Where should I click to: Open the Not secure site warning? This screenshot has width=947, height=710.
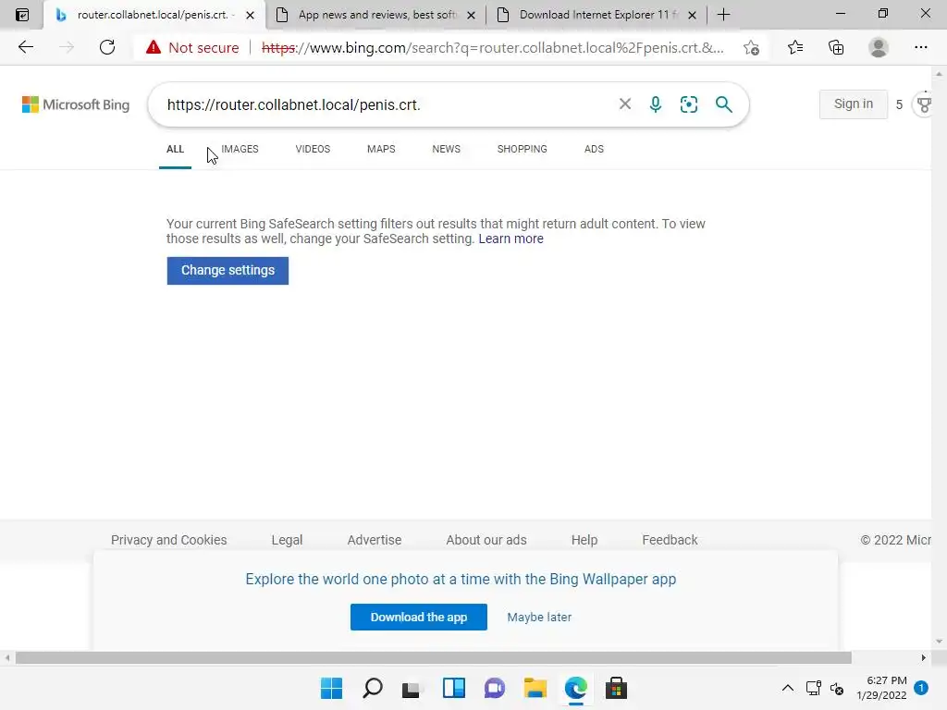pos(192,48)
